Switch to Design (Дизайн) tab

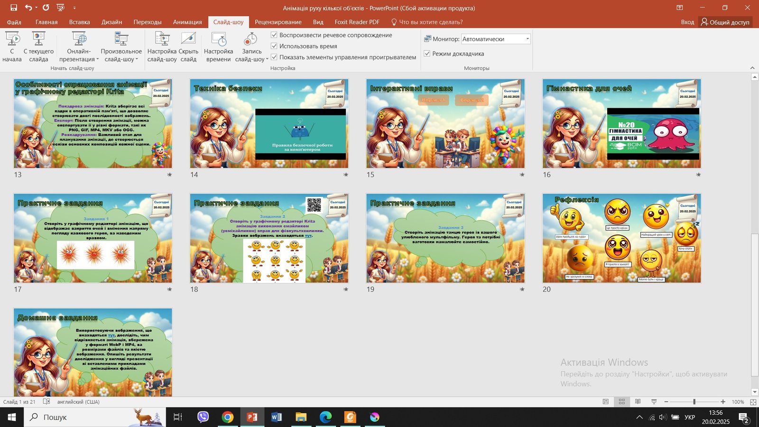[x=111, y=22]
